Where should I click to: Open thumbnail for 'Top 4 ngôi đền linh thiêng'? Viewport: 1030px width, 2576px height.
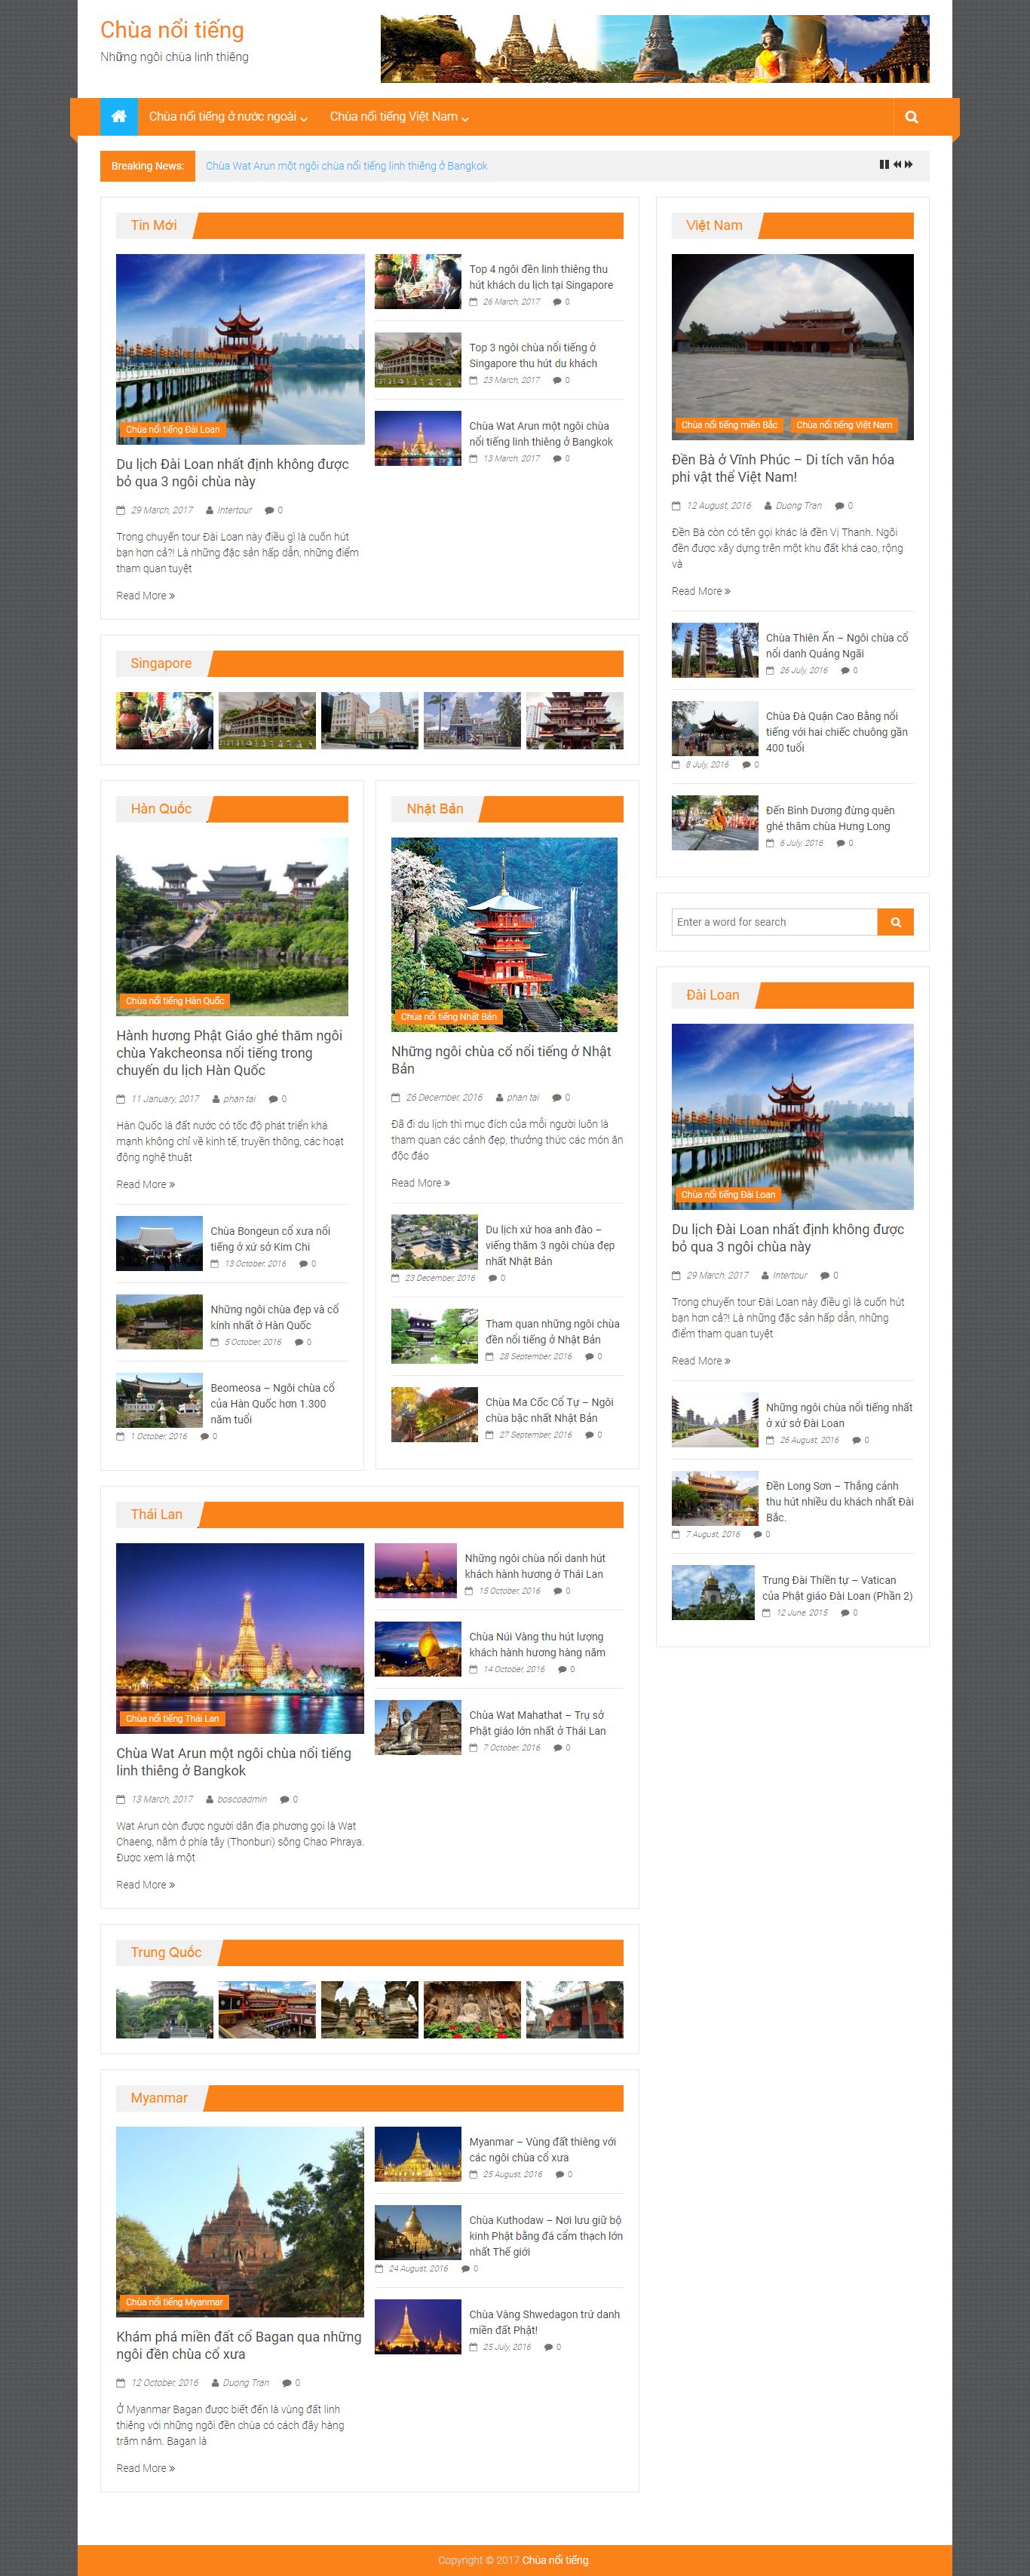click(x=418, y=282)
